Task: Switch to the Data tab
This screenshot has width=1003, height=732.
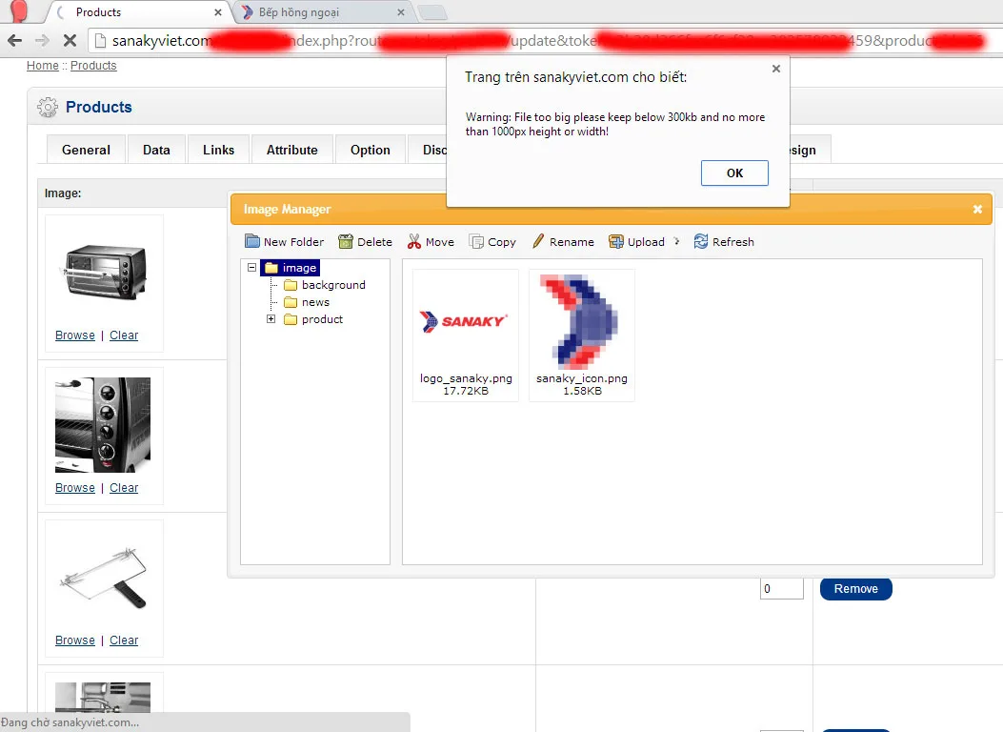Action: click(x=155, y=150)
